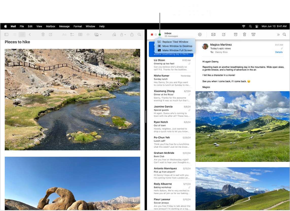
Task: Switch Notes to list view
Action: click(15, 34)
